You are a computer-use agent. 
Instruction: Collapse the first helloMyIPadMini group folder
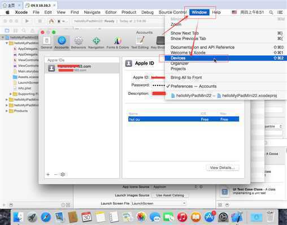(7, 43)
